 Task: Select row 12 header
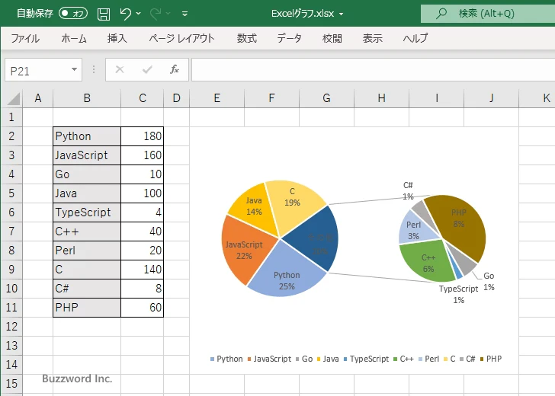tap(11, 327)
